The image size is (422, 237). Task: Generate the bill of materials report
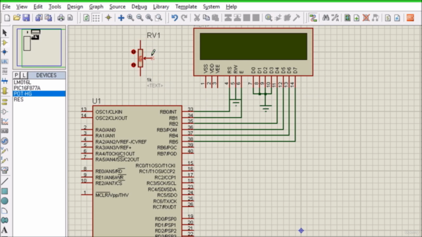(388, 18)
